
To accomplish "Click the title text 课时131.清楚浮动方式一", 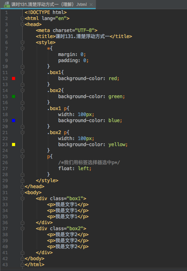I will 83,36.
